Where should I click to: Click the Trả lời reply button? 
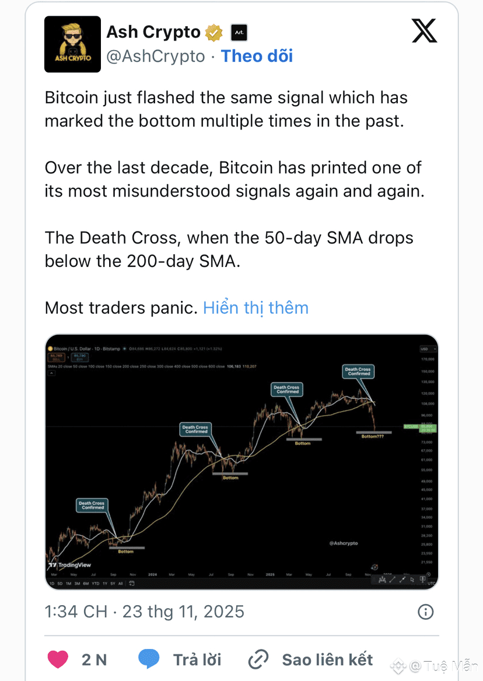(x=197, y=659)
